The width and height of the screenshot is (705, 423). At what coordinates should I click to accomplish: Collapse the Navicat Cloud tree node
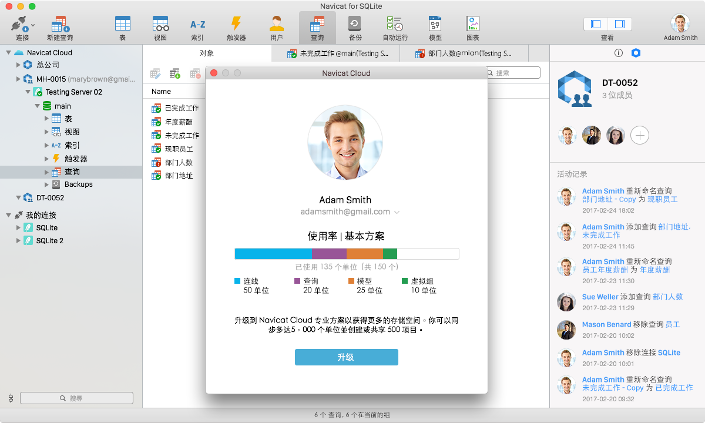8,52
